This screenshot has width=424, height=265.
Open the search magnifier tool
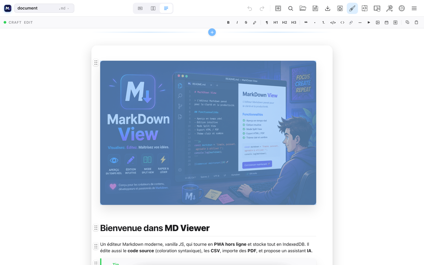pos(290,8)
